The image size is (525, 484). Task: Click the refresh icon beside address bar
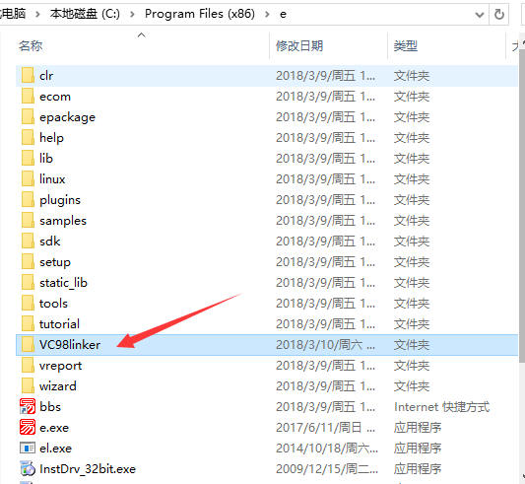pyautogui.click(x=498, y=14)
